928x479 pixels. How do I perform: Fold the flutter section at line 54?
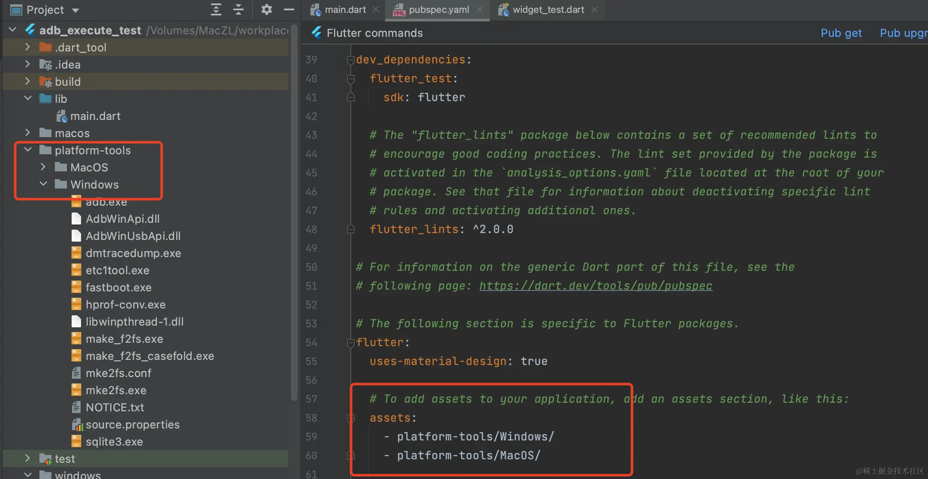click(x=350, y=342)
